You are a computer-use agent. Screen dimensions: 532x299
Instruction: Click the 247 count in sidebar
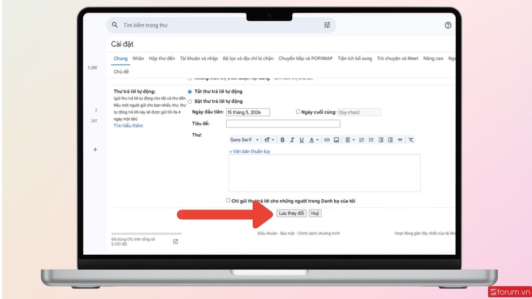click(x=94, y=121)
